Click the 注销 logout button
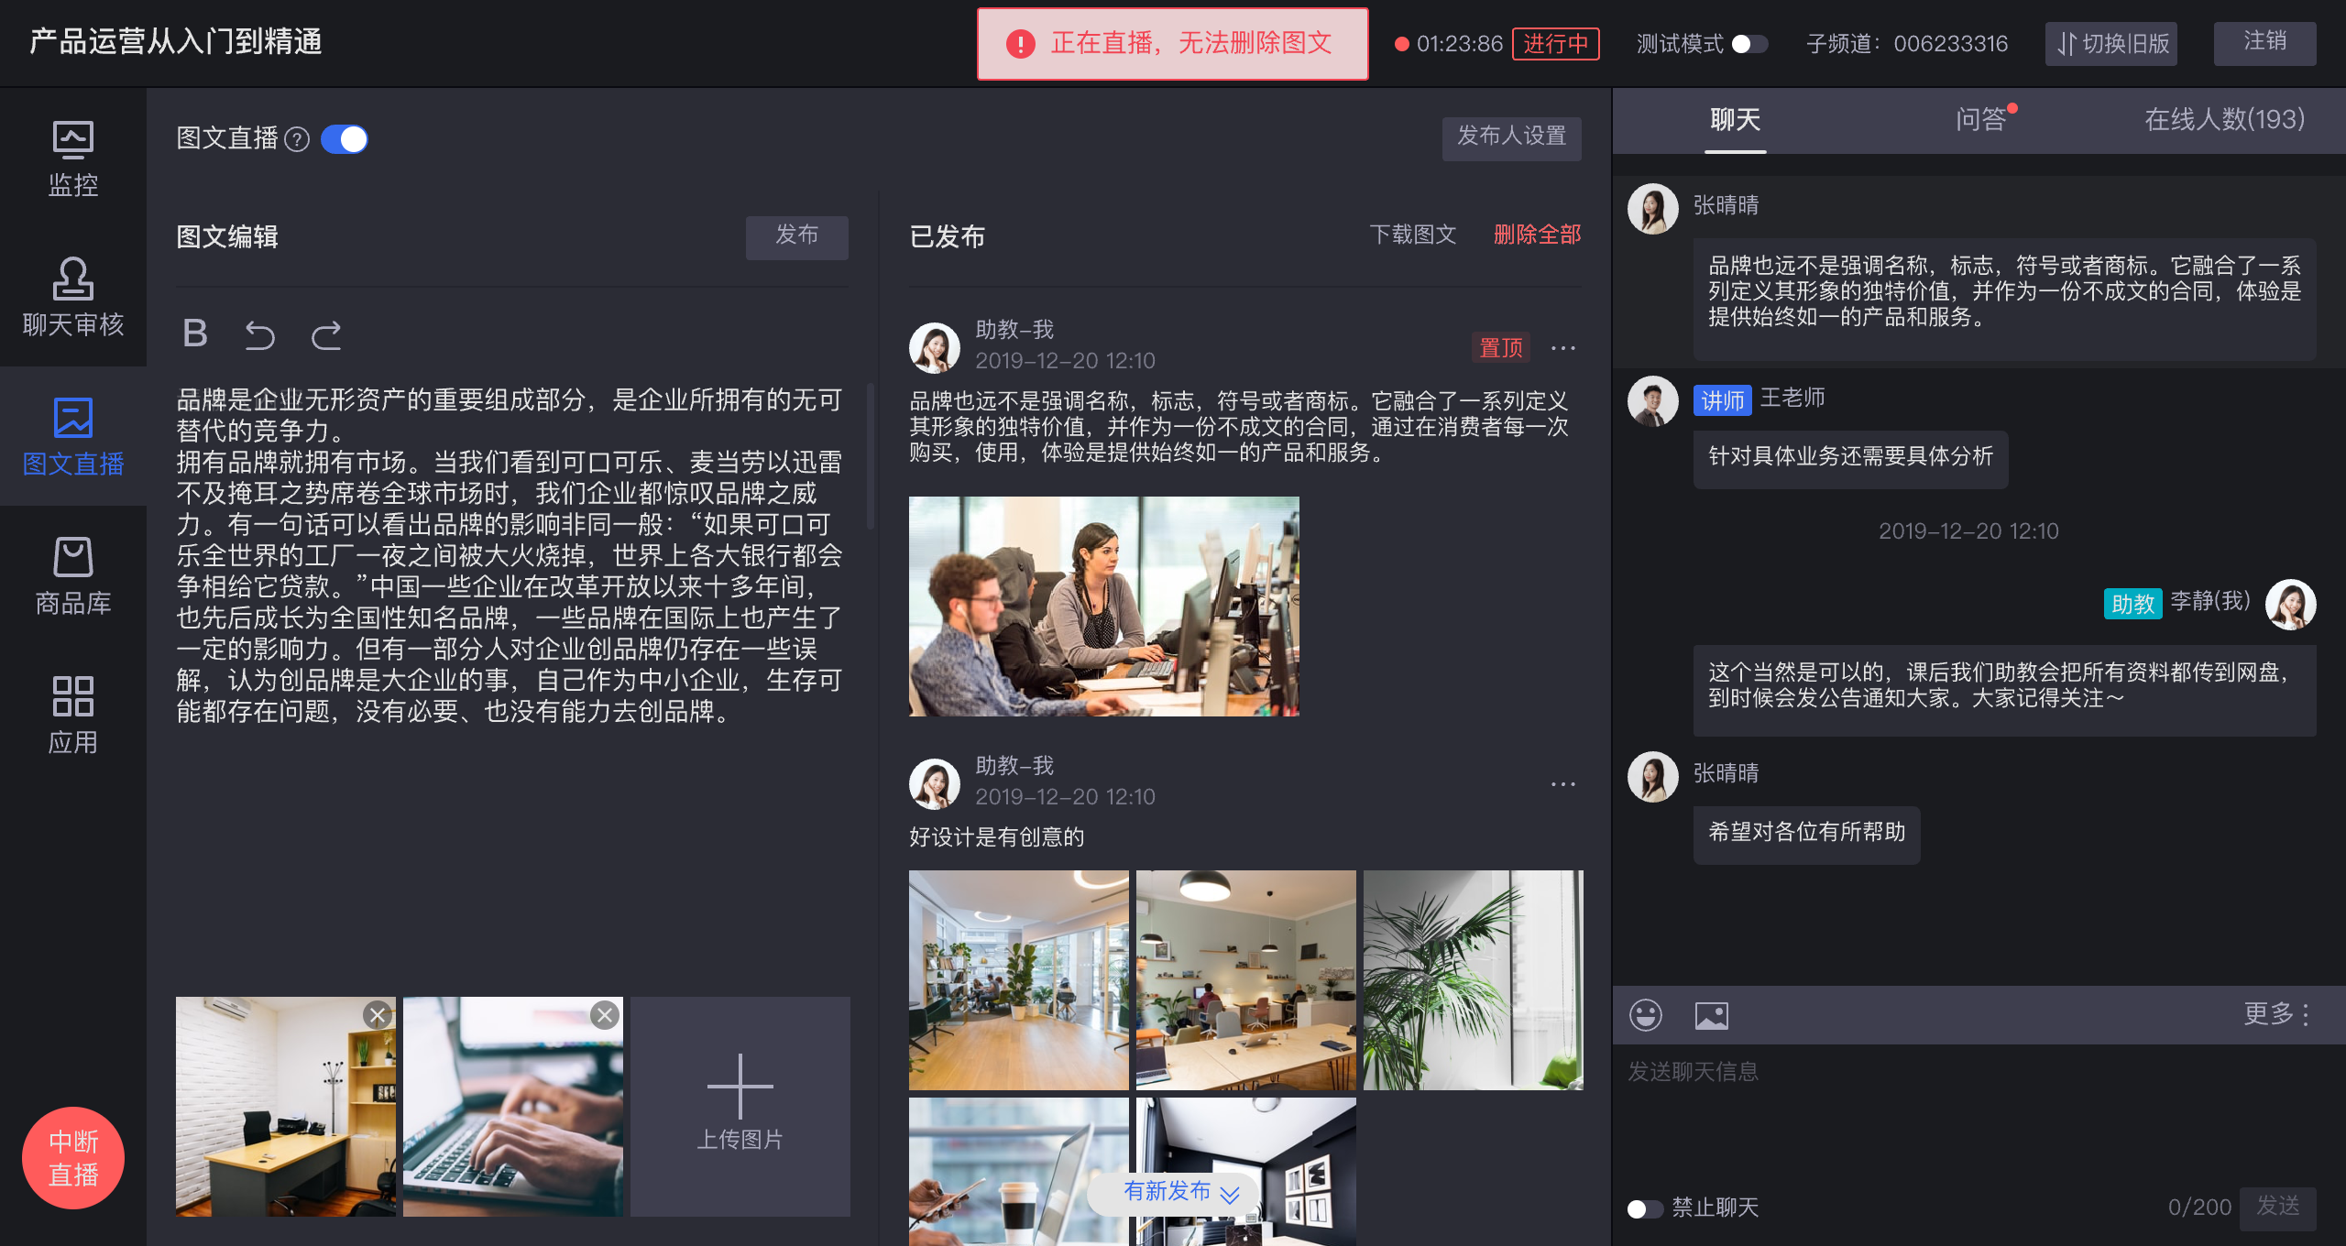The height and width of the screenshot is (1246, 2346). (x=2264, y=43)
